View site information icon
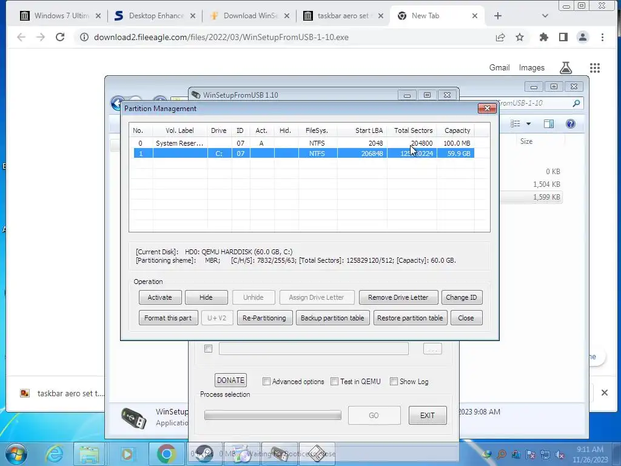Screen dimensions: 621x466 [x=84, y=37]
